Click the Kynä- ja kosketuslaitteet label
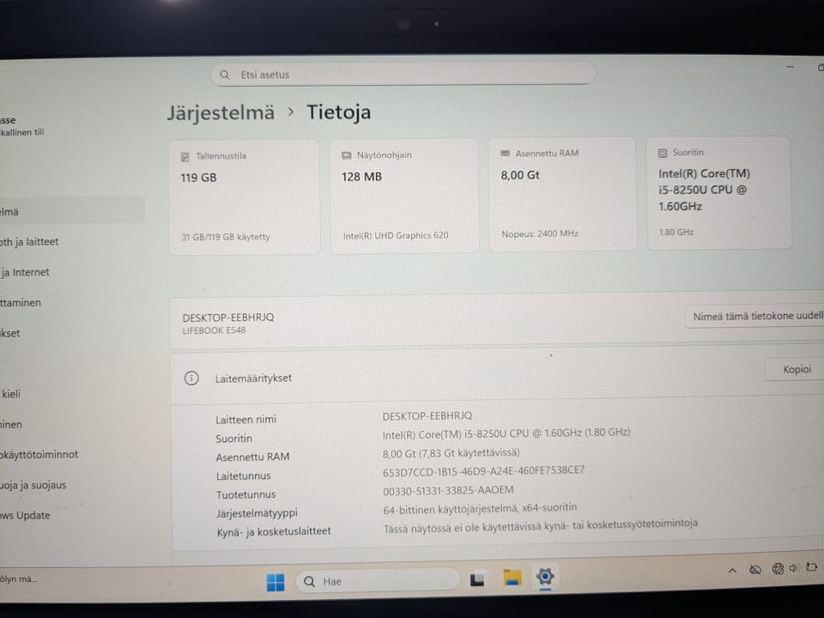 [274, 532]
